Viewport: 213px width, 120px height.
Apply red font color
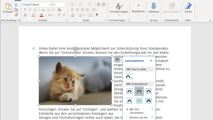pos(42,15)
